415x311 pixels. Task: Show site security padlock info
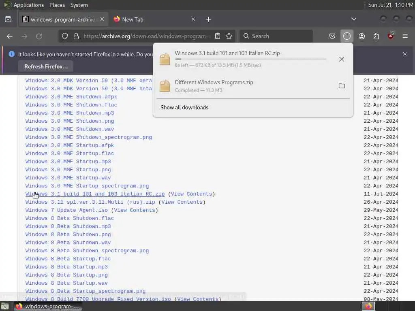coord(76,36)
